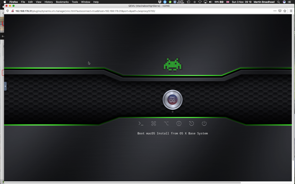Screen dimensions: 295x184
Task: Open Clover Options icon
Action: coord(166,124)
